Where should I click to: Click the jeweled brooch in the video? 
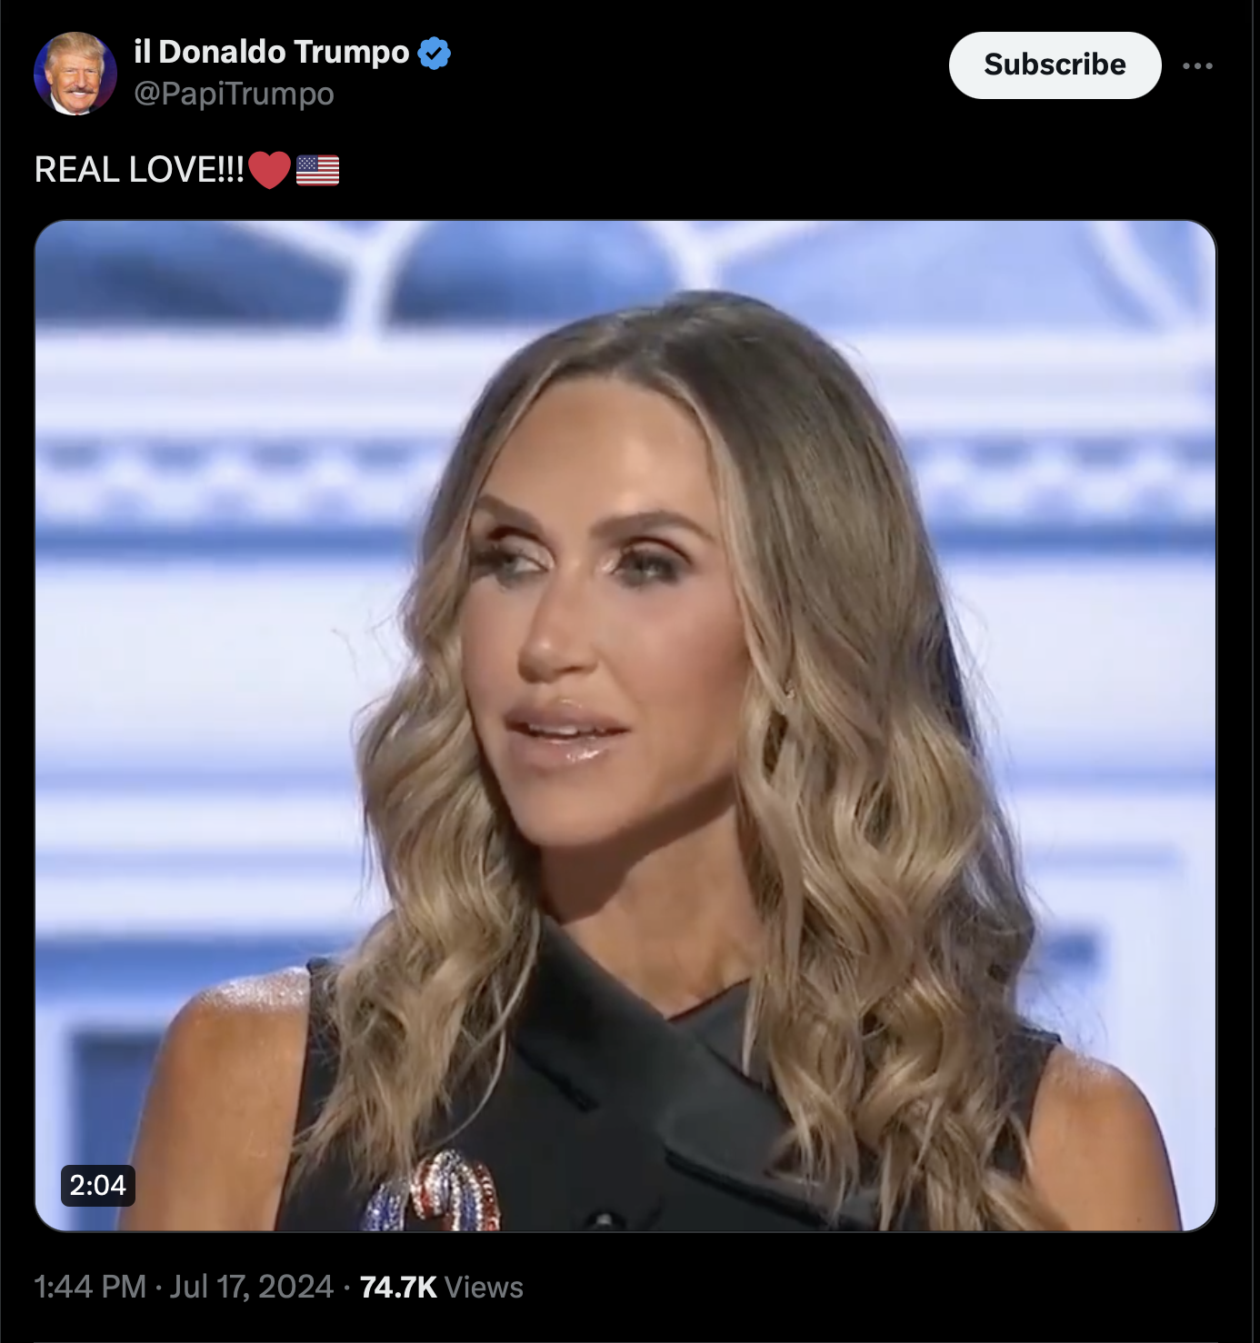[x=435, y=1192]
